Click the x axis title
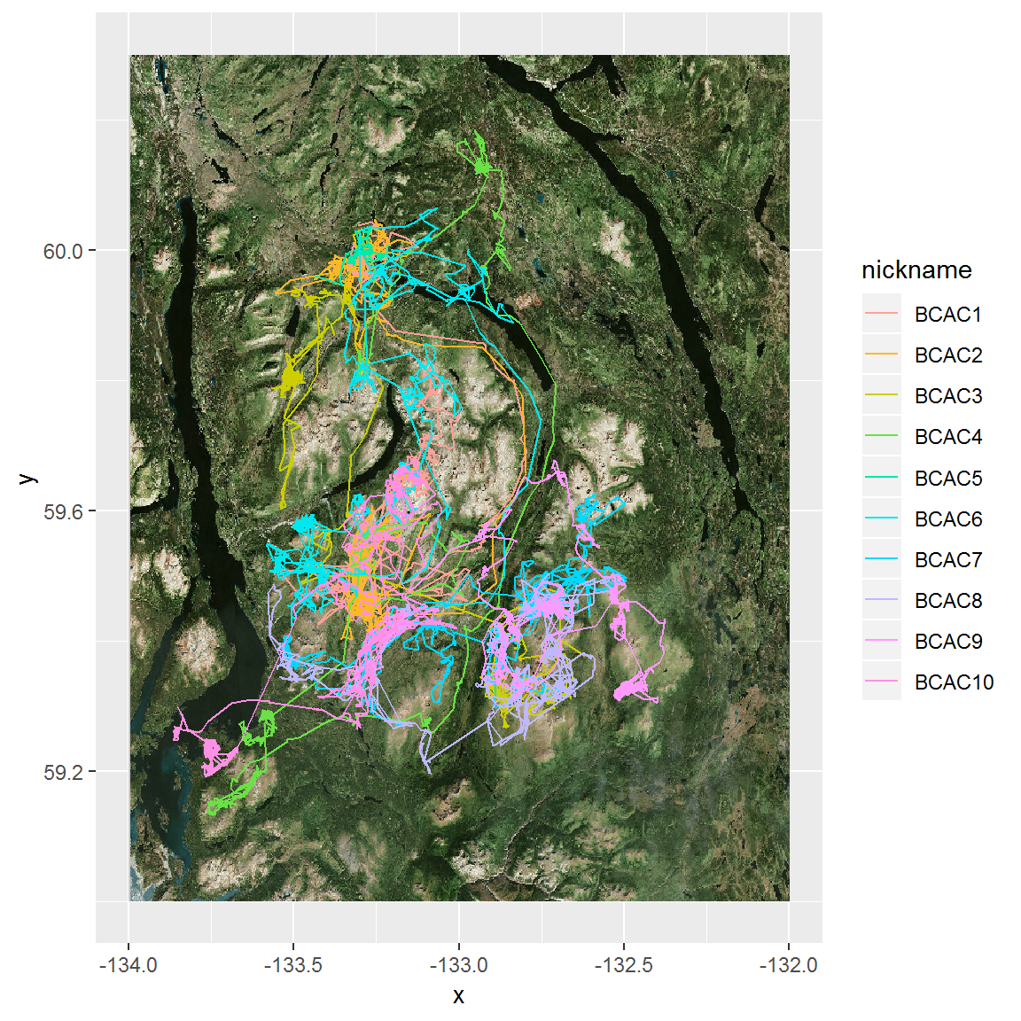The image size is (1021, 1021). click(458, 996)
